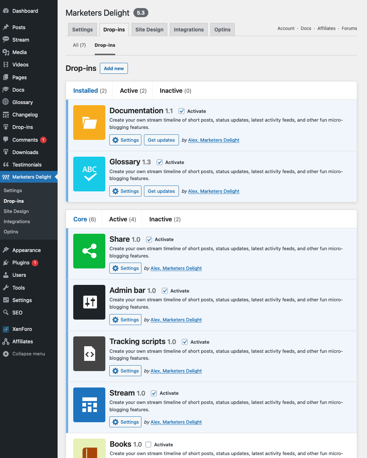
Task: Click the Stream chat bubble icon
Action: pyautogui.click(x=6, y=40)
